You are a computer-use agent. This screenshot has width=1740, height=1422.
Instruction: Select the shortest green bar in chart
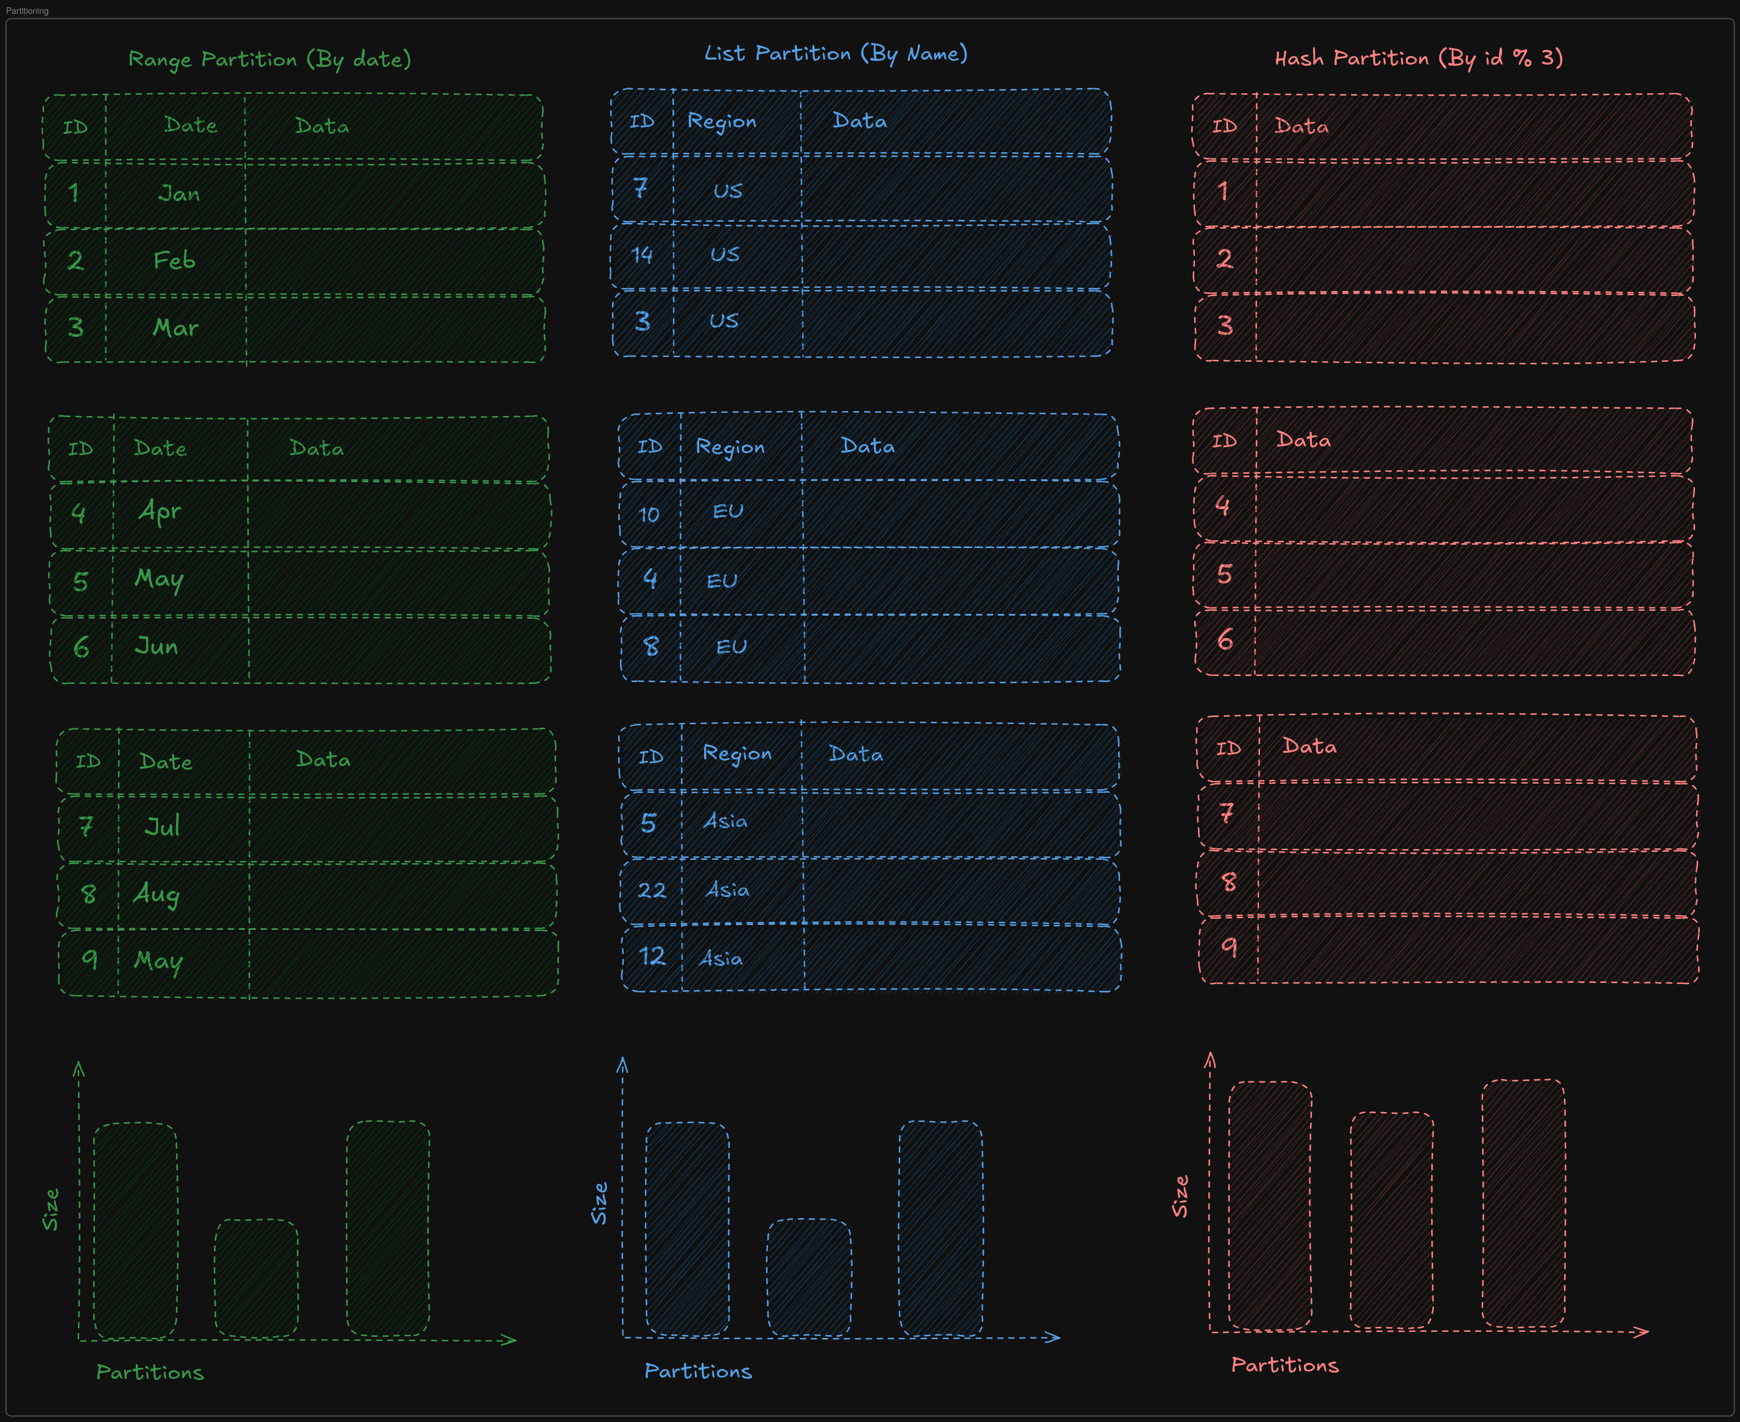(x=256, y=1279)
